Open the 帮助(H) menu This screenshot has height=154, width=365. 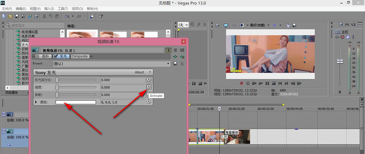[92, 9]
